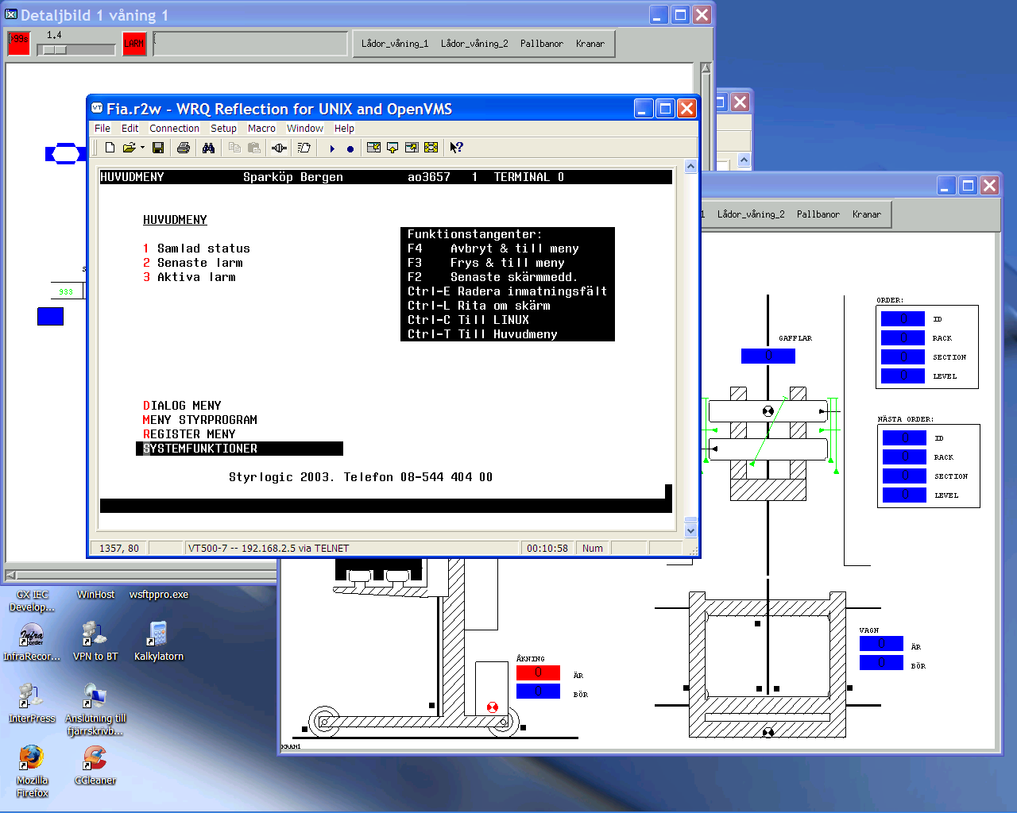The image size is (1017, 813).
Task: Adjust the 1,4 slider in Detaljbild window
Action: (x=54, y=49)
